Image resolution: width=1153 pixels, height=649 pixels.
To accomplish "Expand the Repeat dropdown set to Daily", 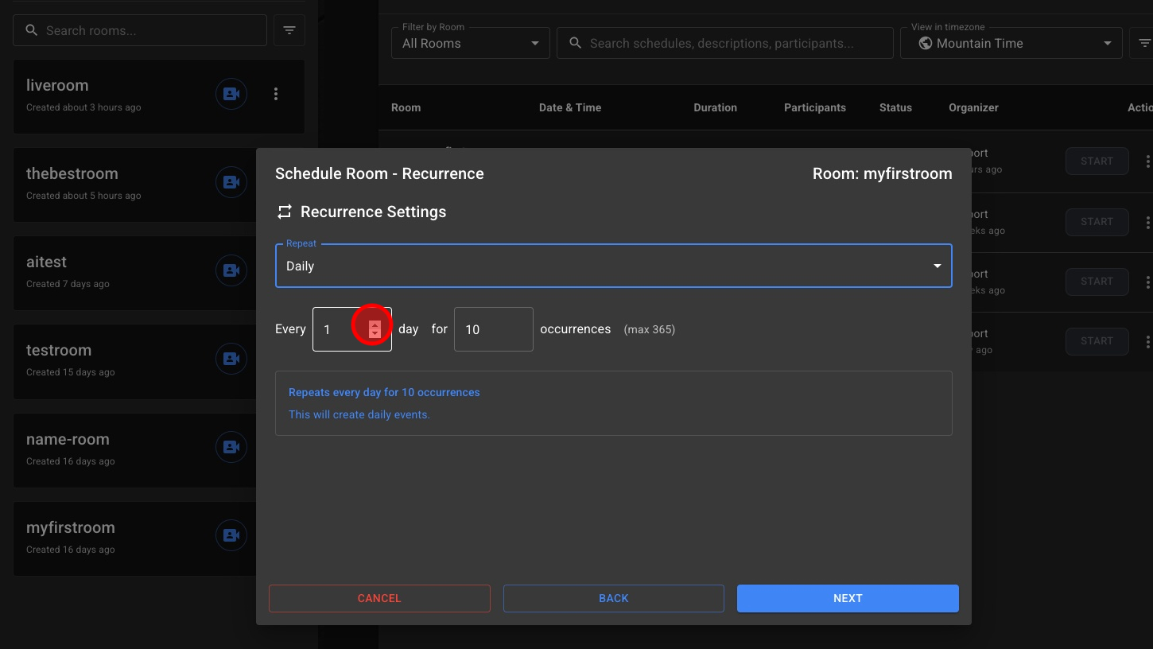I will tap(613, 266).
